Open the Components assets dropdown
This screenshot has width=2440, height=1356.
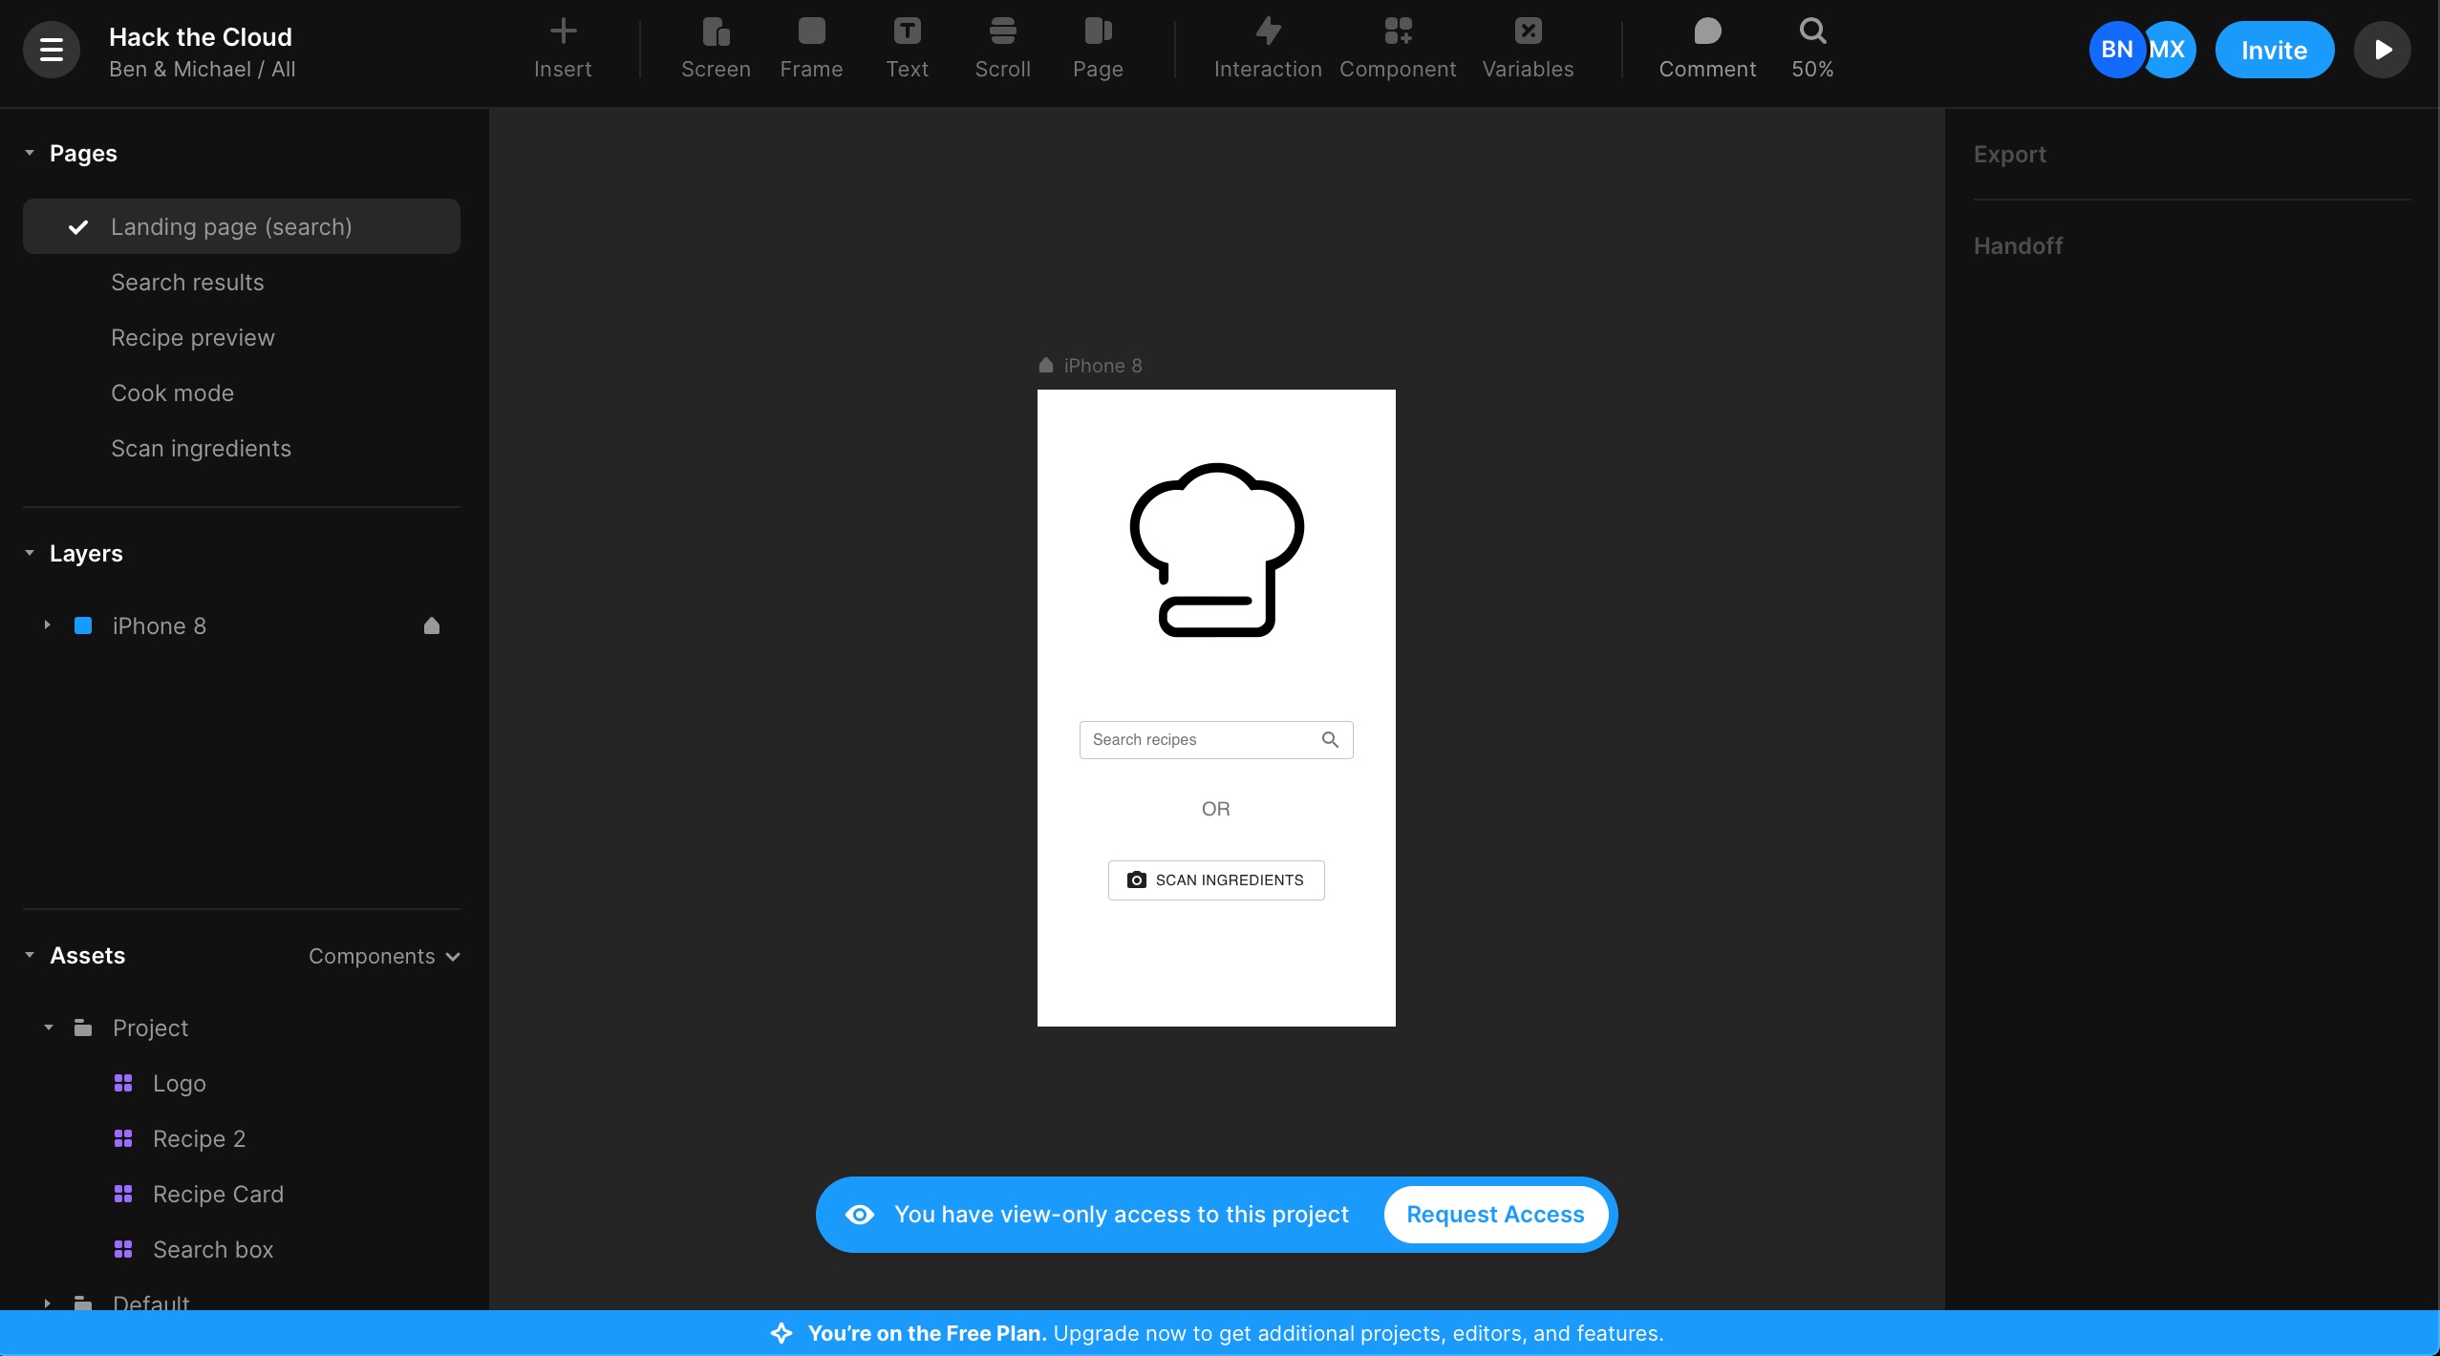[384, 956]
